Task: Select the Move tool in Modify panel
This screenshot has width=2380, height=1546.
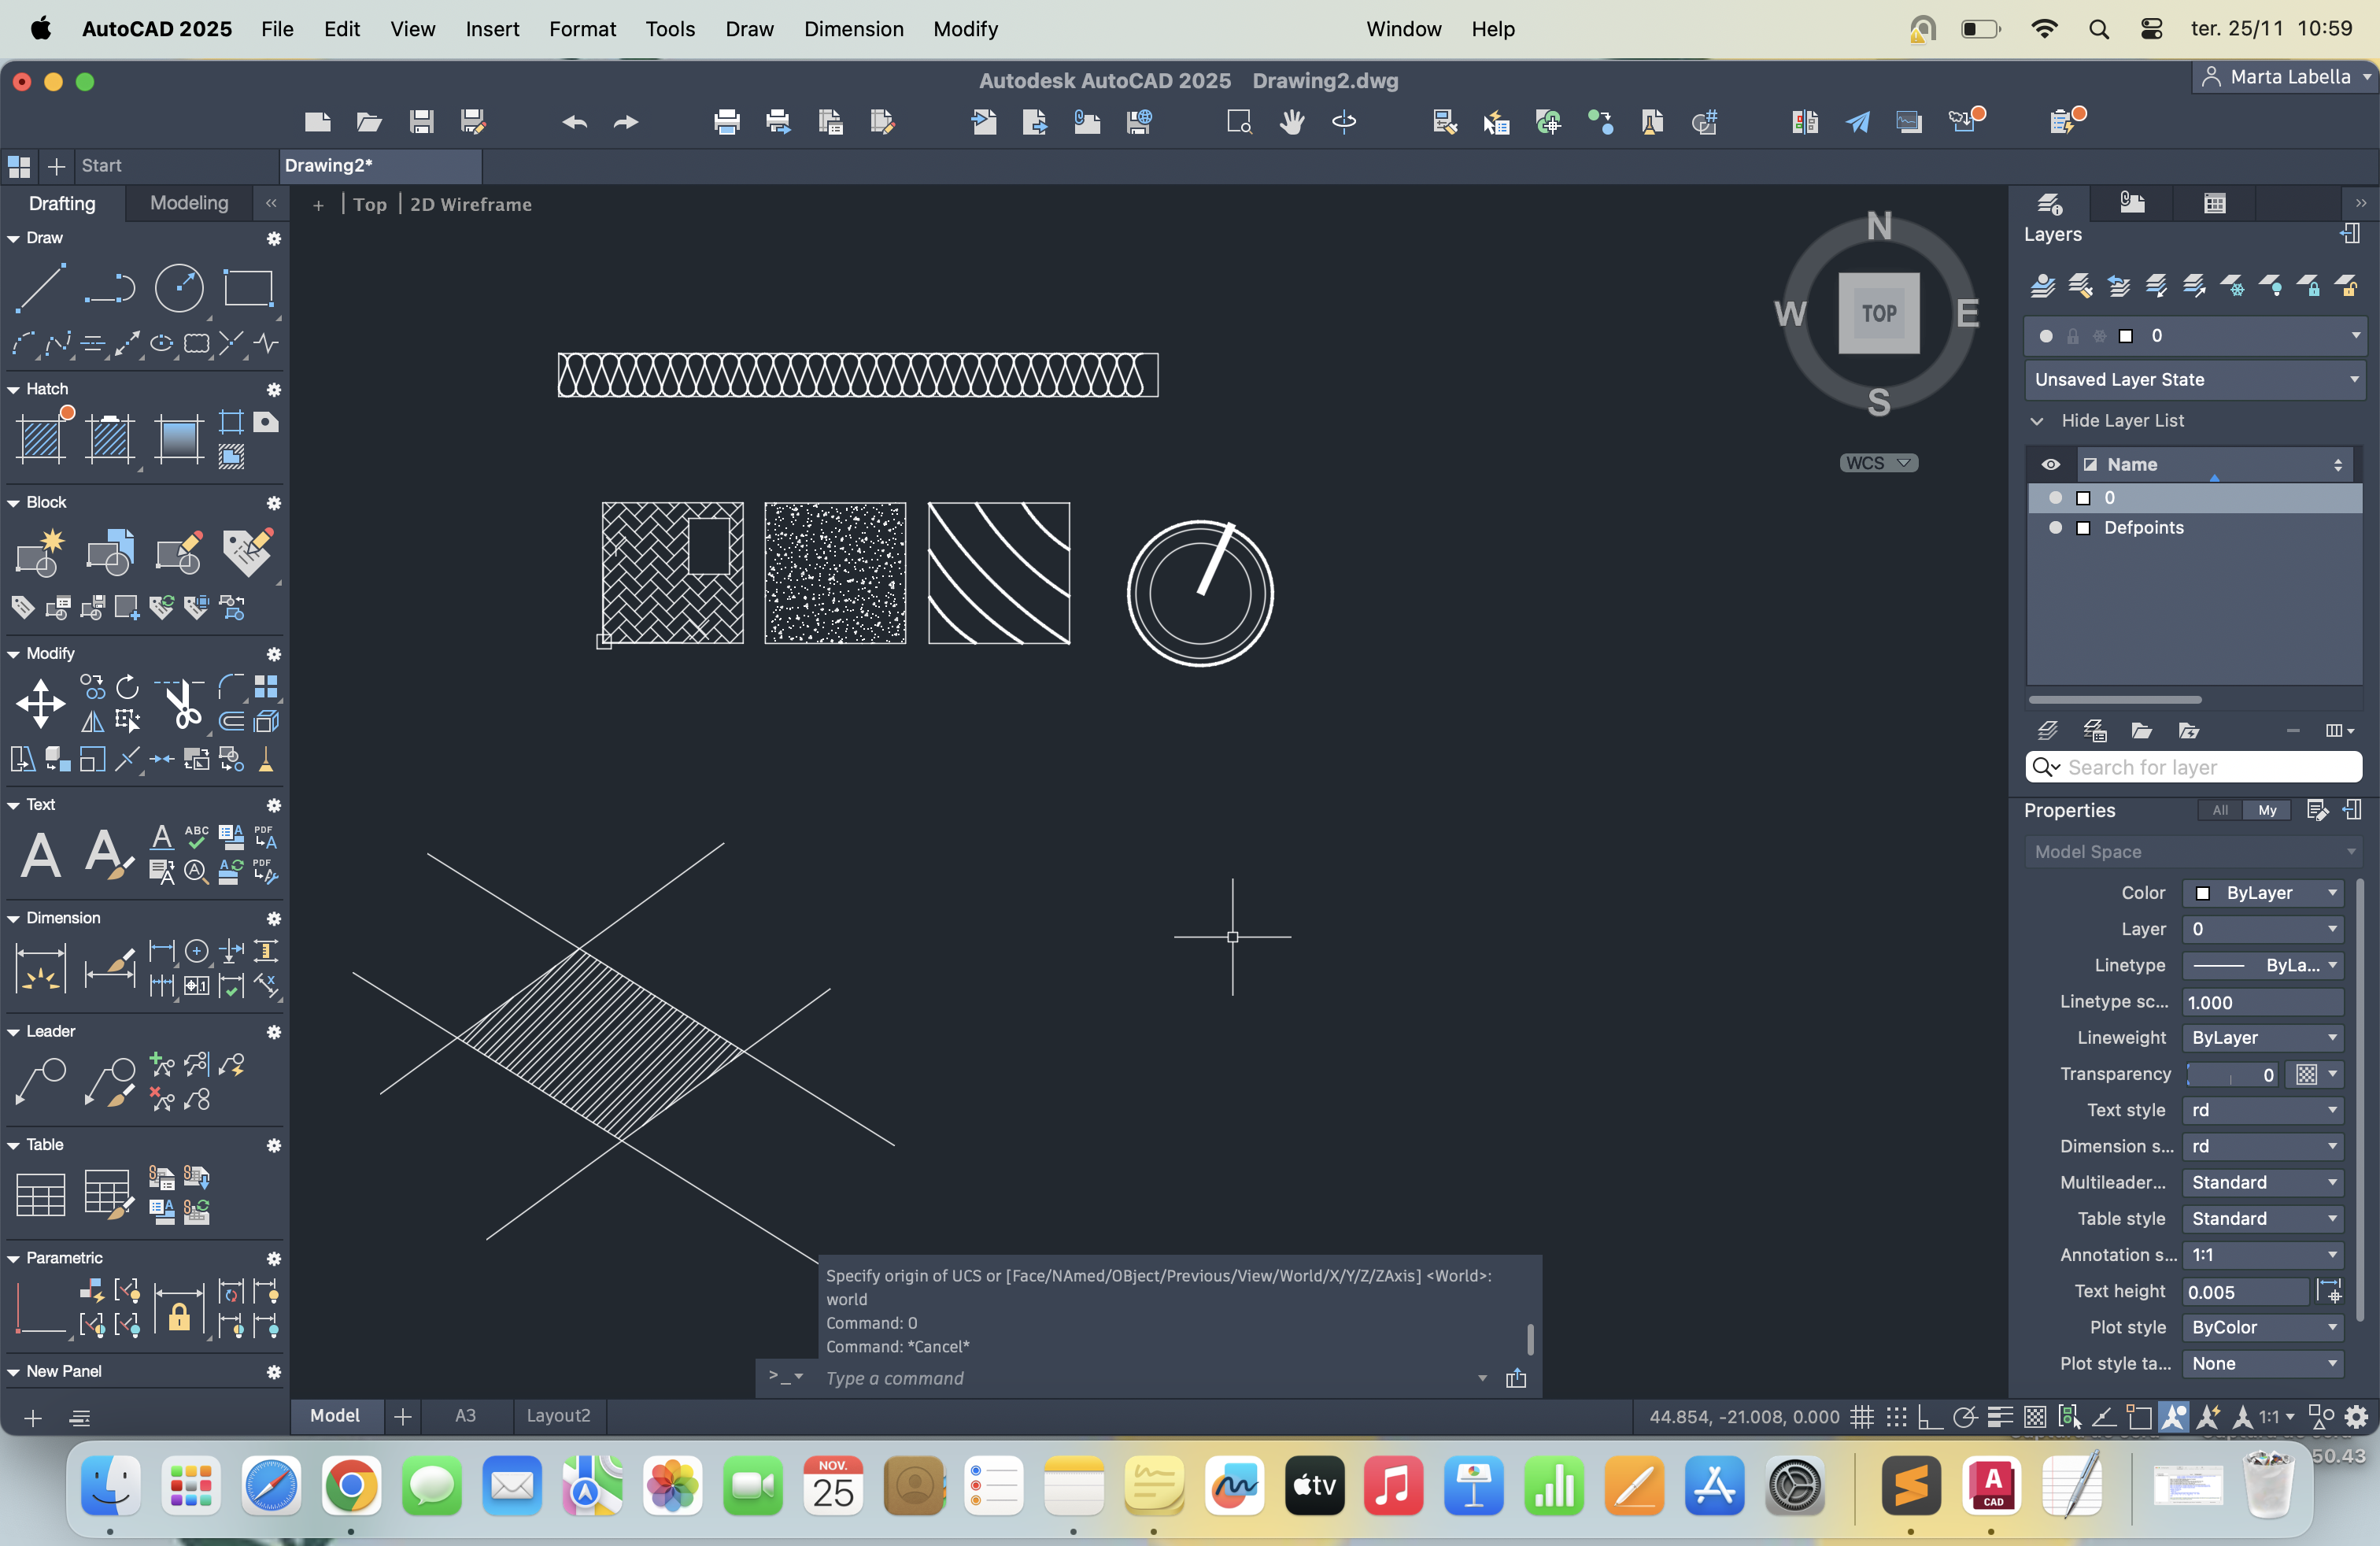Action: coord(40,704)
